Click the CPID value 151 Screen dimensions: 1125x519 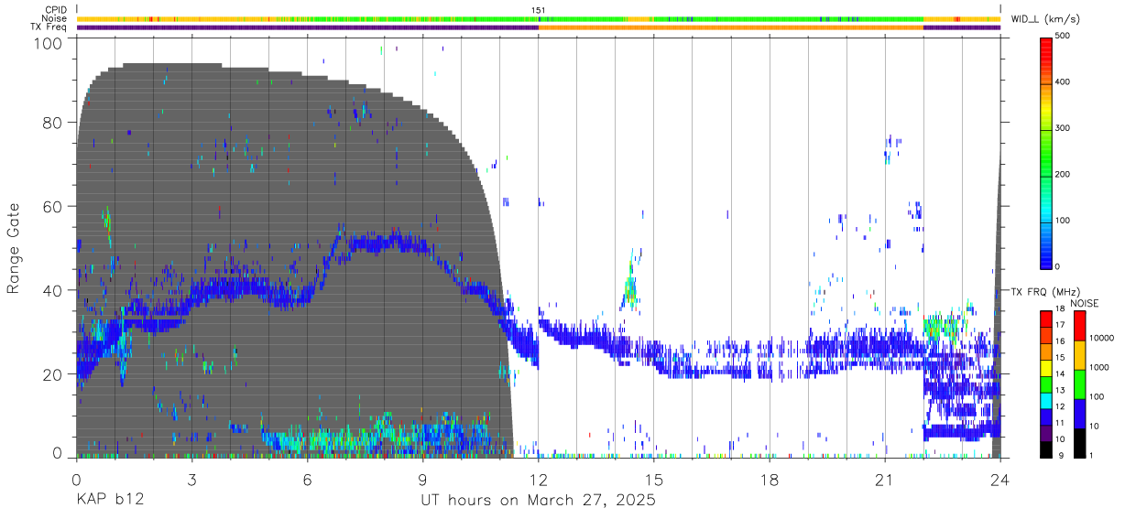pyautogui.click(x=539, y=10)
